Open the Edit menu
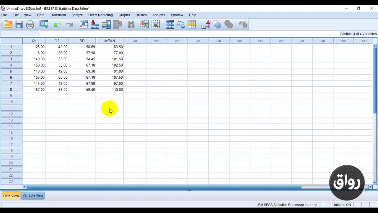This screenshot has width=378, height=213. click(16, 15)
